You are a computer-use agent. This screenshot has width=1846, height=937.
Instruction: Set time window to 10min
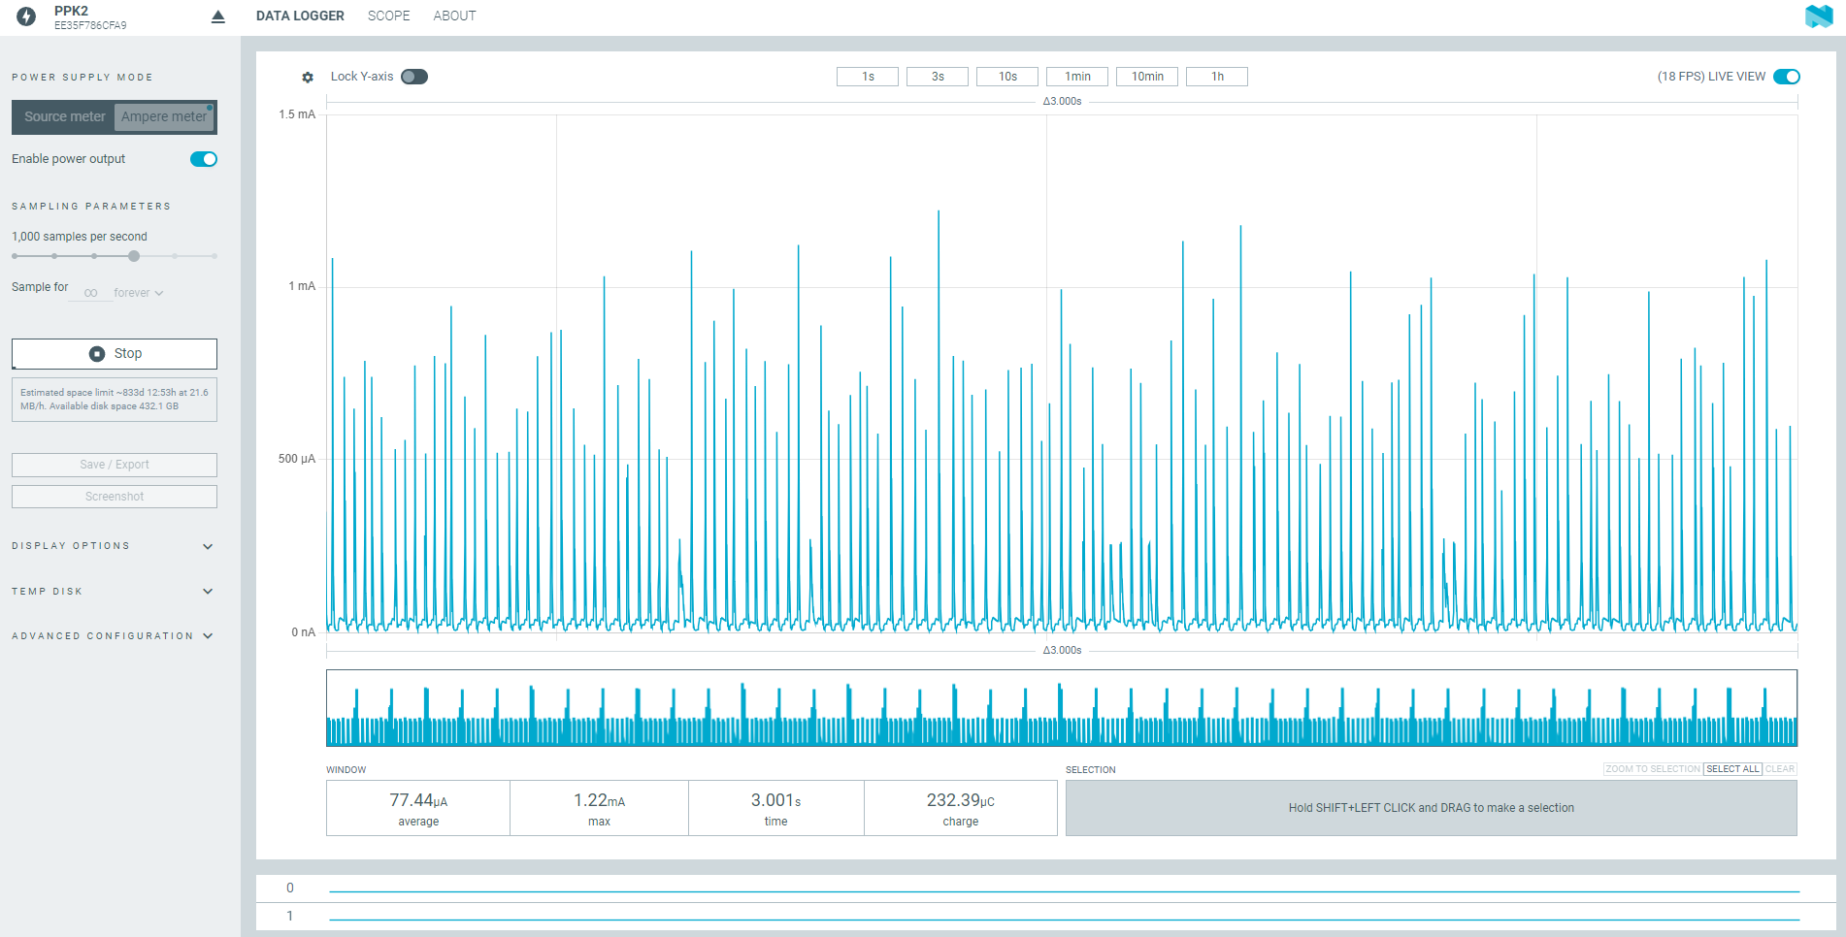pos(1147,77)
